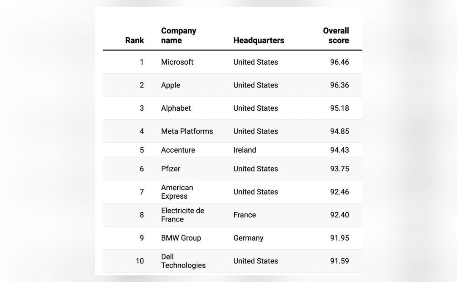Click the Electricite de France name

pyautogui.click(x=182, y=215)
